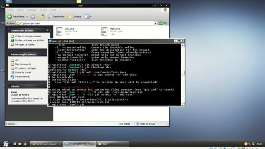Toggle the Dossiers folders pane
The width and height of the screenshot is (265, 149).
[74, 17]
